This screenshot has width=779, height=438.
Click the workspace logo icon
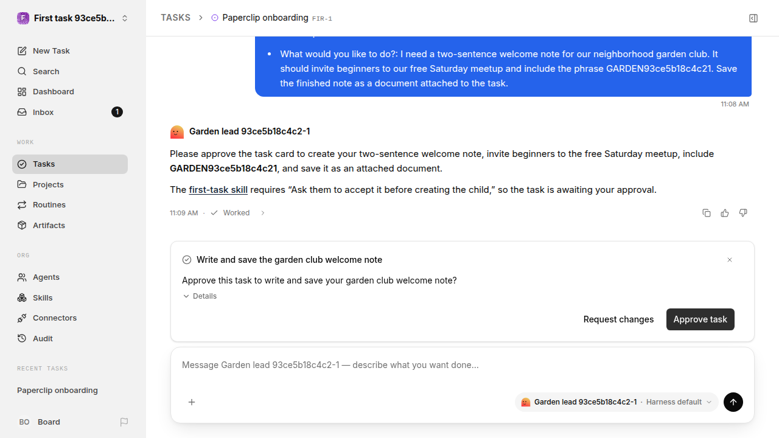23,18
